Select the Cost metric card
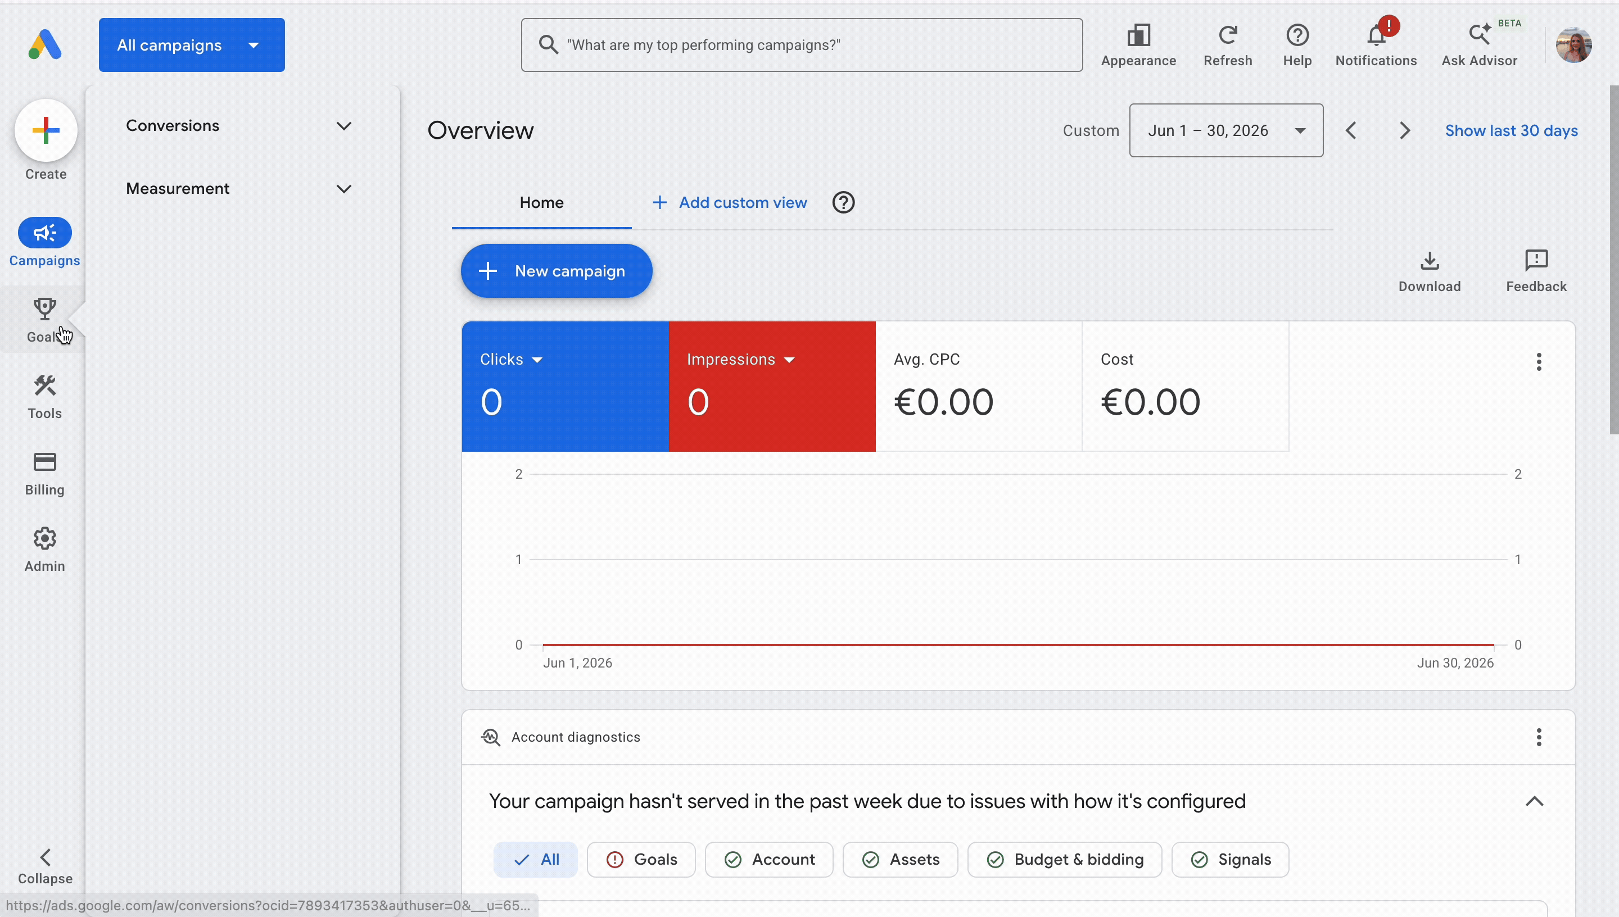The image size is (1619, 917). click(x=1185, y=386)
